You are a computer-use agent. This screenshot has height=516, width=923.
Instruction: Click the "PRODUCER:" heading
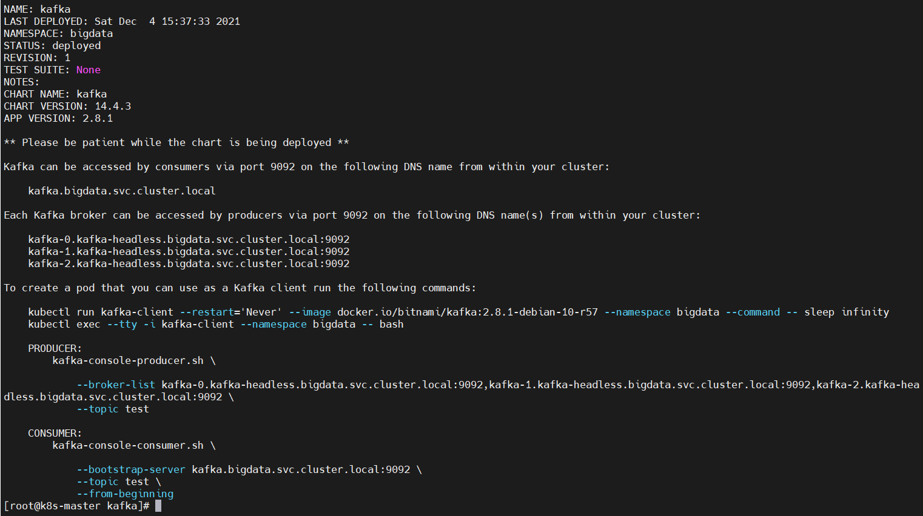(x=55, y=348)
